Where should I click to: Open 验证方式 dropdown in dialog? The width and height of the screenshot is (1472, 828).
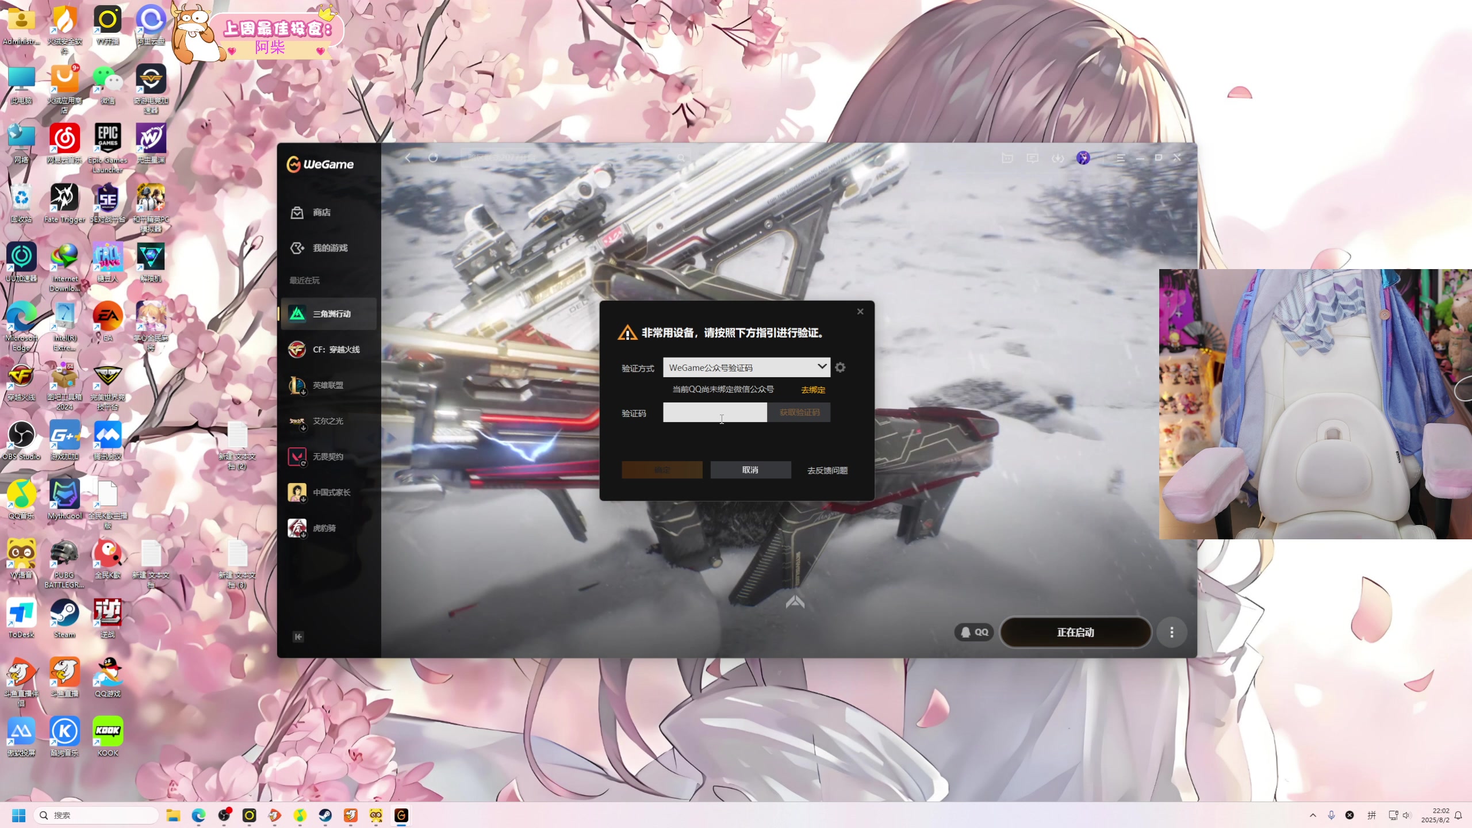coord(746,367)
